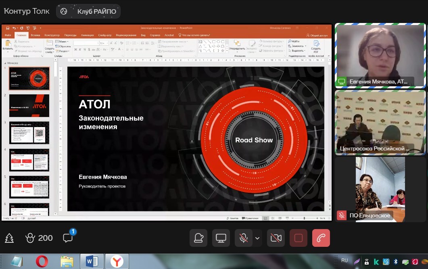Click Найти in the editing group
The image size is (428, 269).
coord(294,41)
